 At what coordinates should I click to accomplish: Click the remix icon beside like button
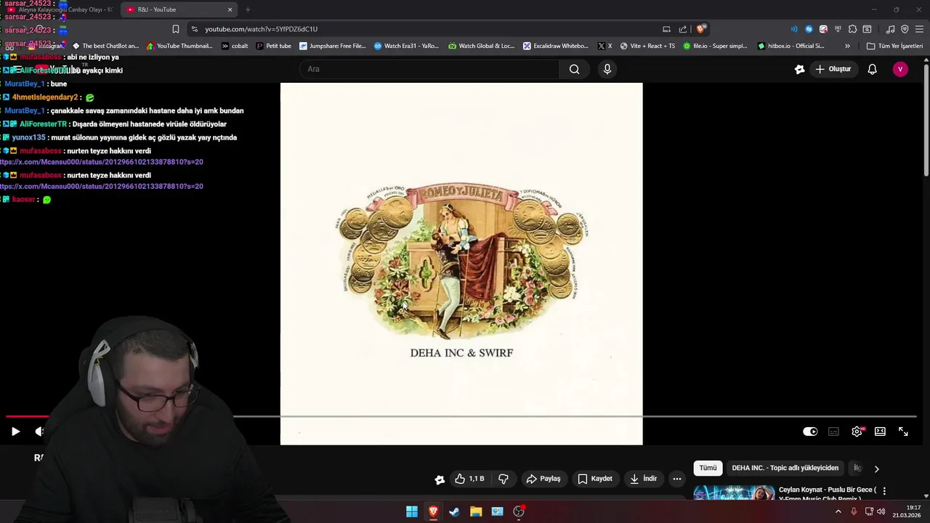coord(440,479)
